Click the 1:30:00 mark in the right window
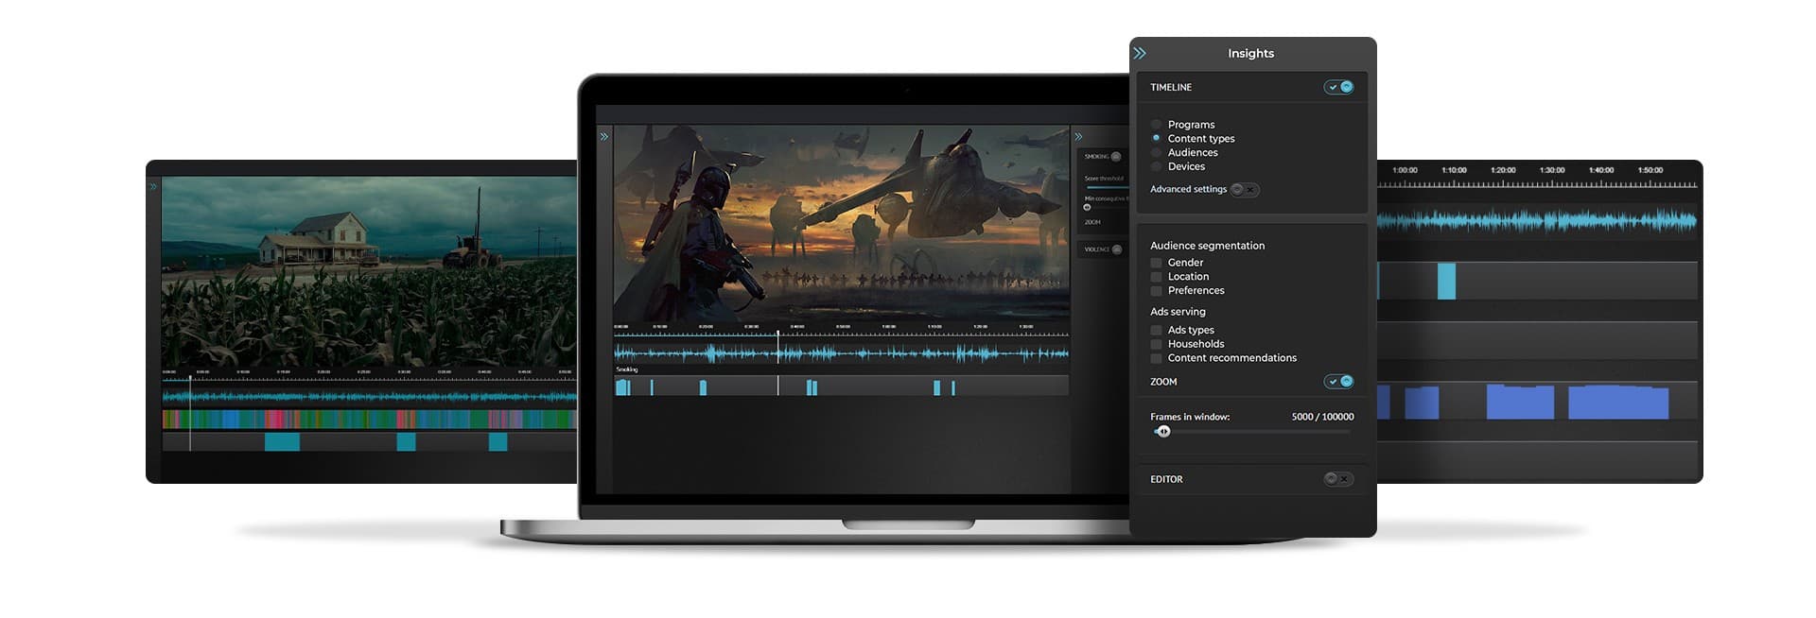The image size is (1816, 618). click(1552, 170)
